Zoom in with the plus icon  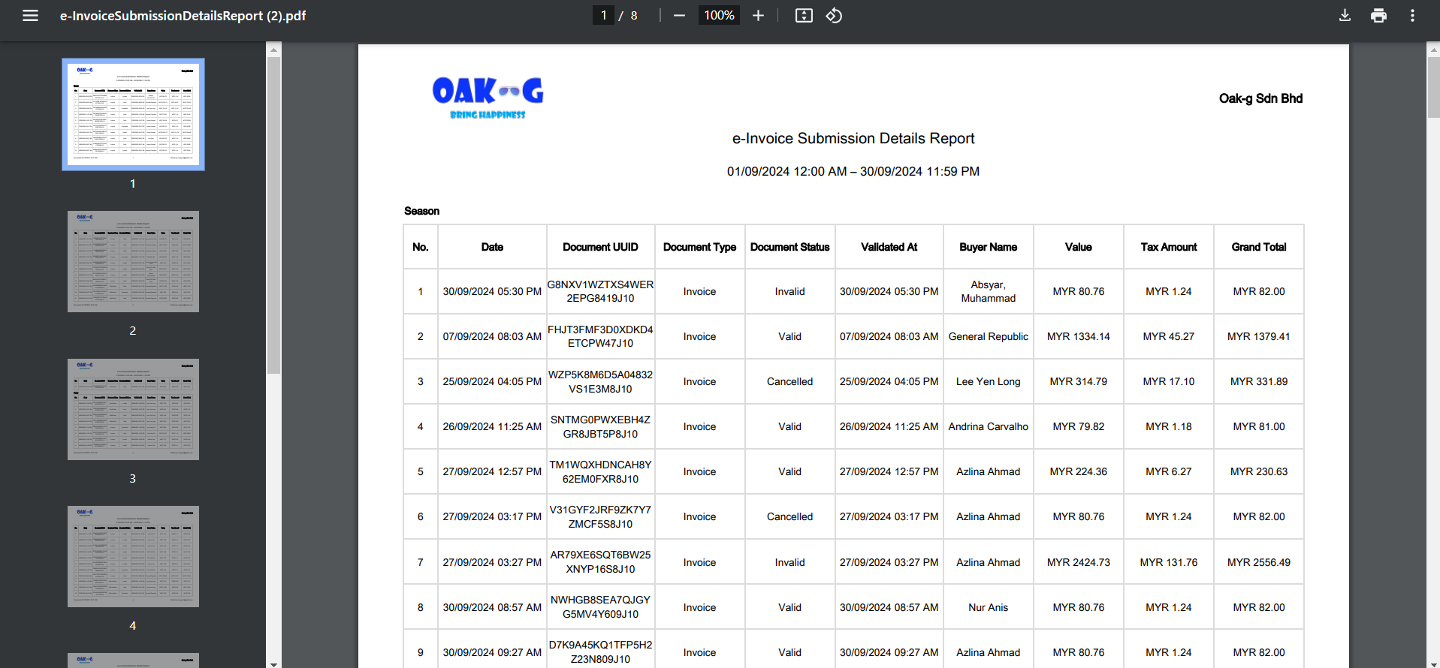tap(758, 15)
